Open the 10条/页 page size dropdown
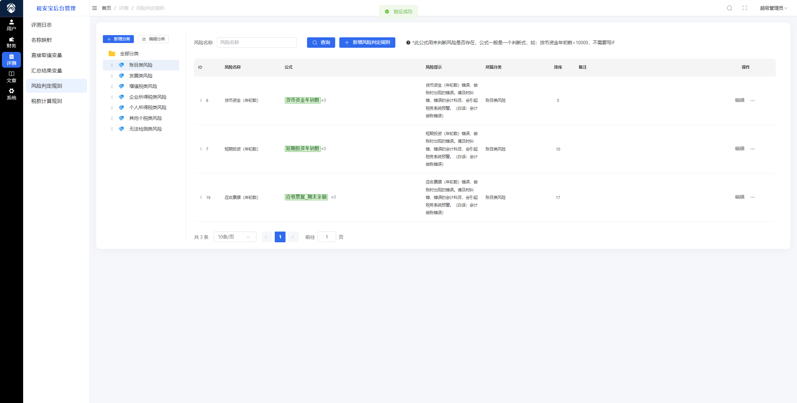797x403 pixels. click(235, 237)
